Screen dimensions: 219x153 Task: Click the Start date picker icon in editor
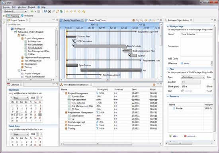coord(182,91)
